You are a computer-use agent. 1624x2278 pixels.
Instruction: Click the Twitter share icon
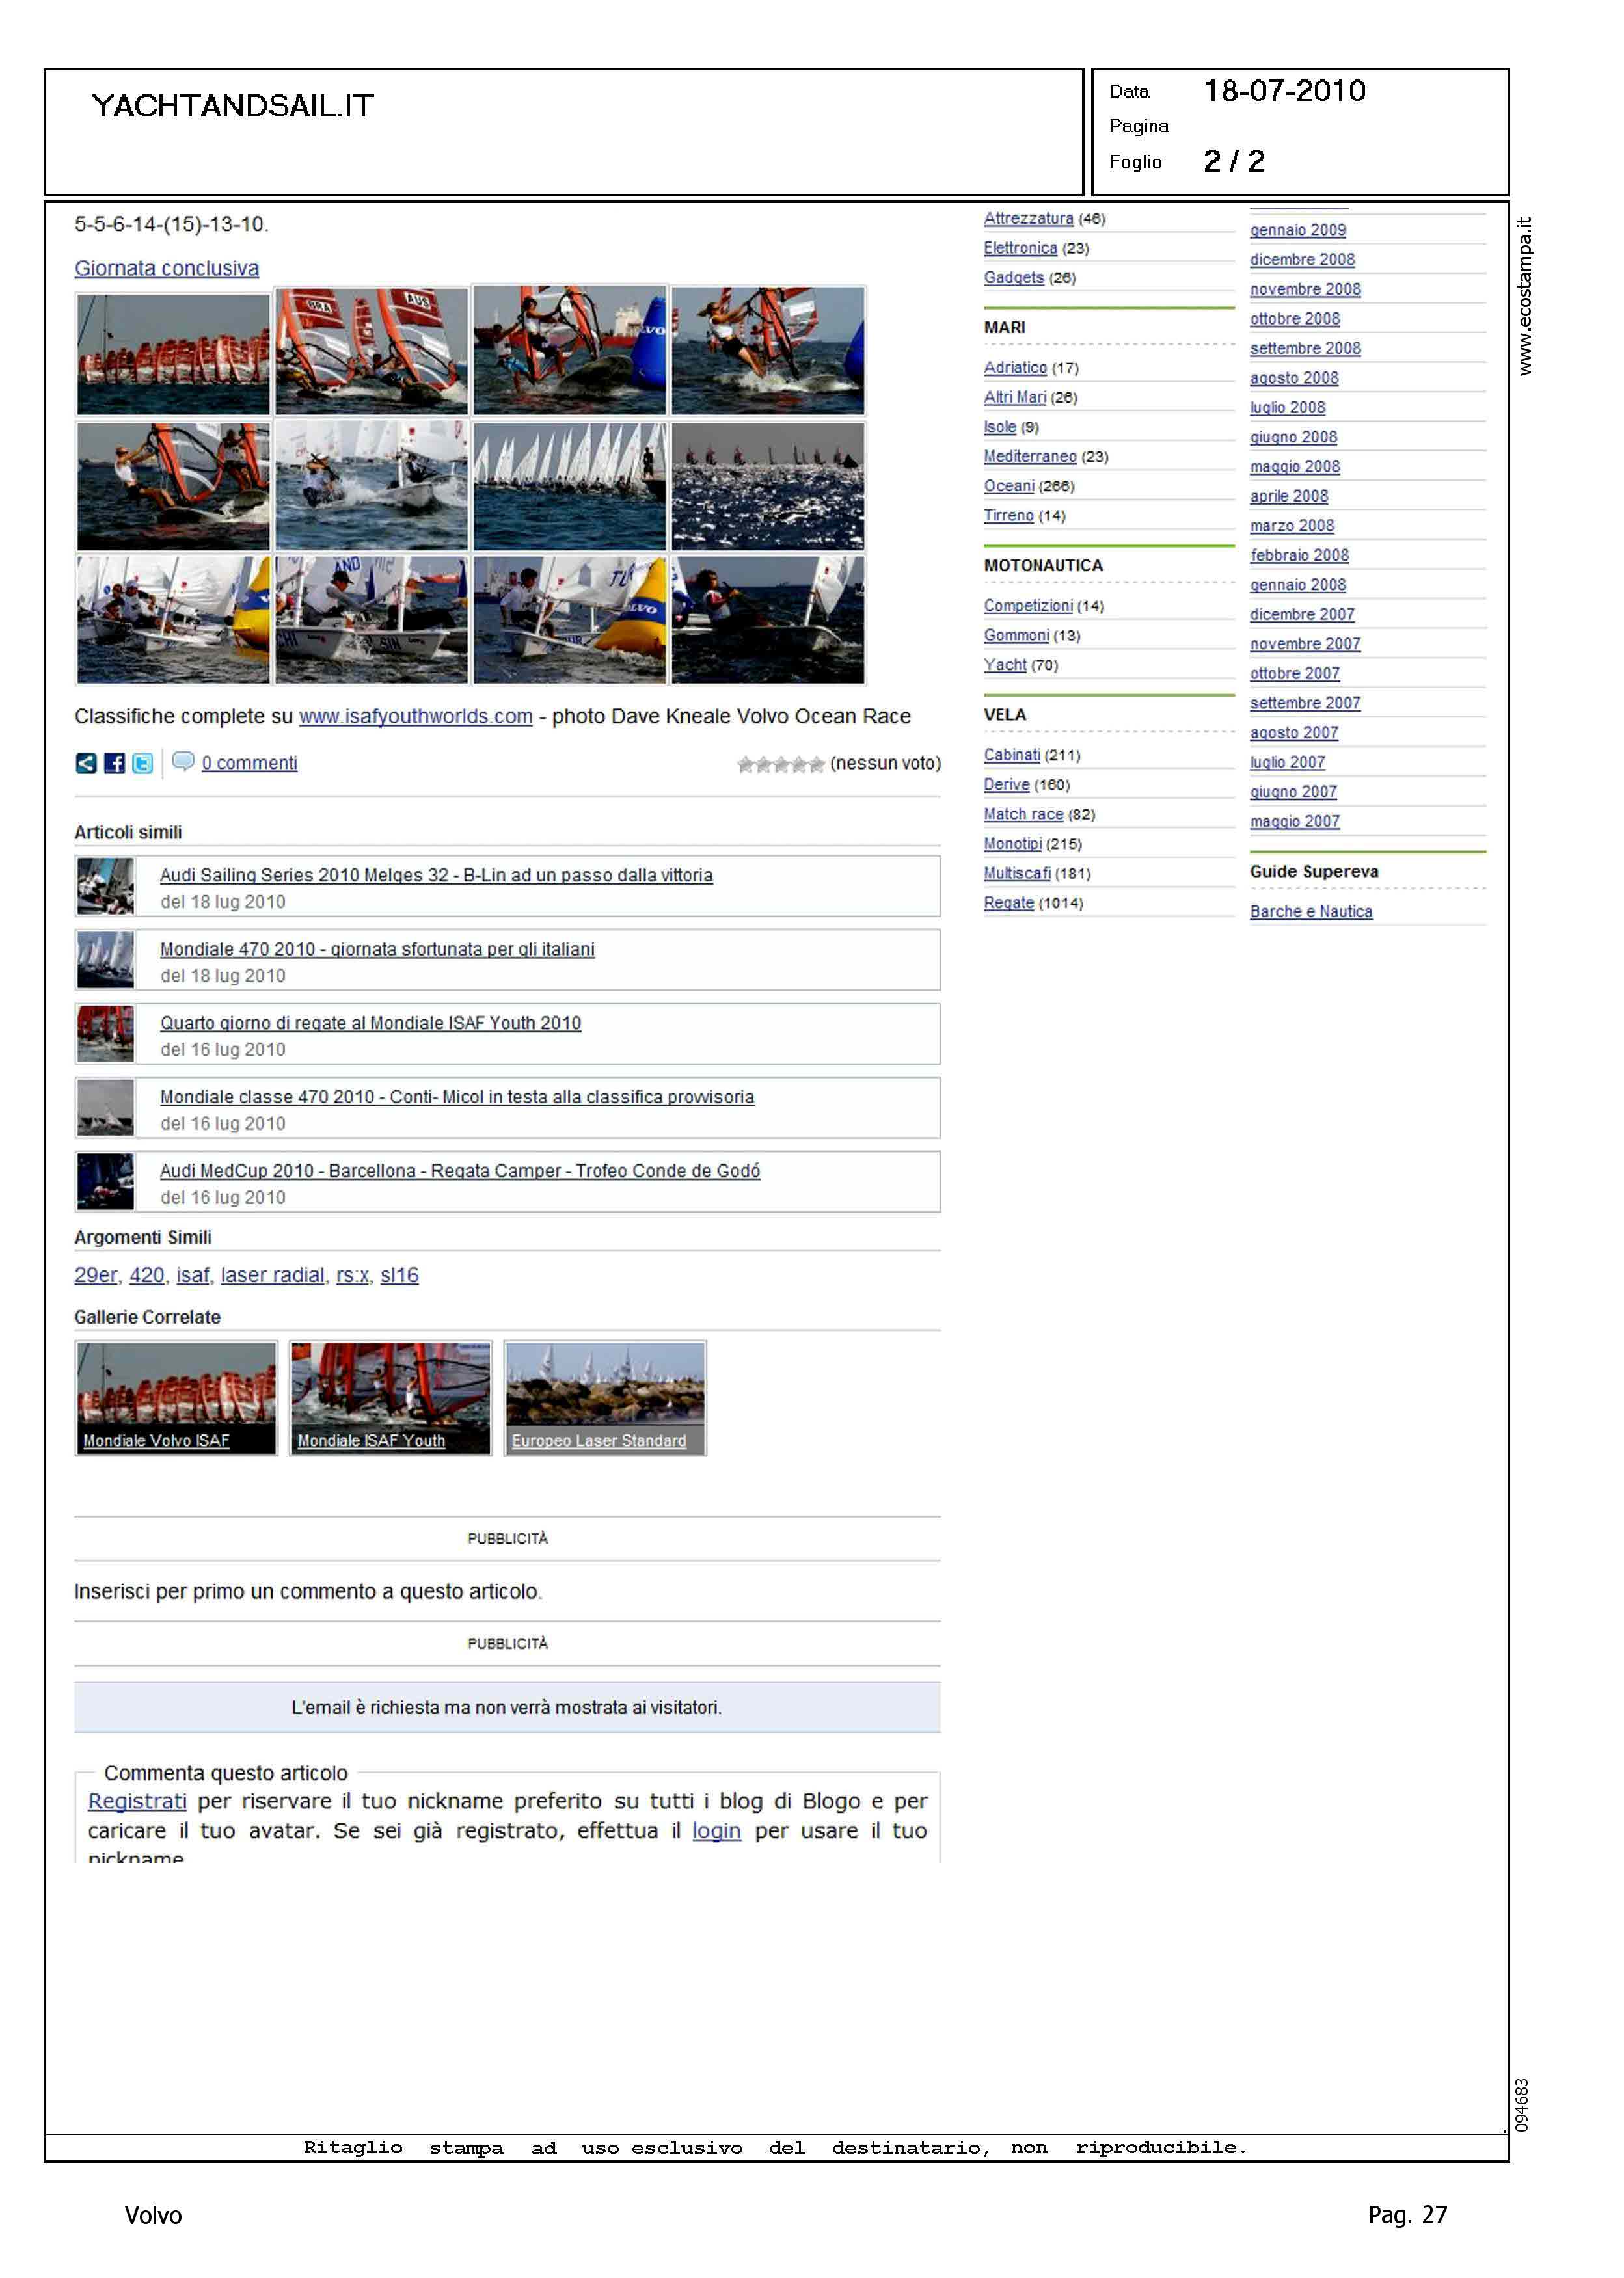(143, 764)
